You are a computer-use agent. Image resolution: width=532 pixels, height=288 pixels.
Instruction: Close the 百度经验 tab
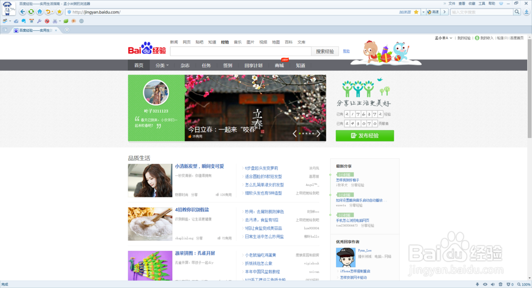(x=56, y=30)
